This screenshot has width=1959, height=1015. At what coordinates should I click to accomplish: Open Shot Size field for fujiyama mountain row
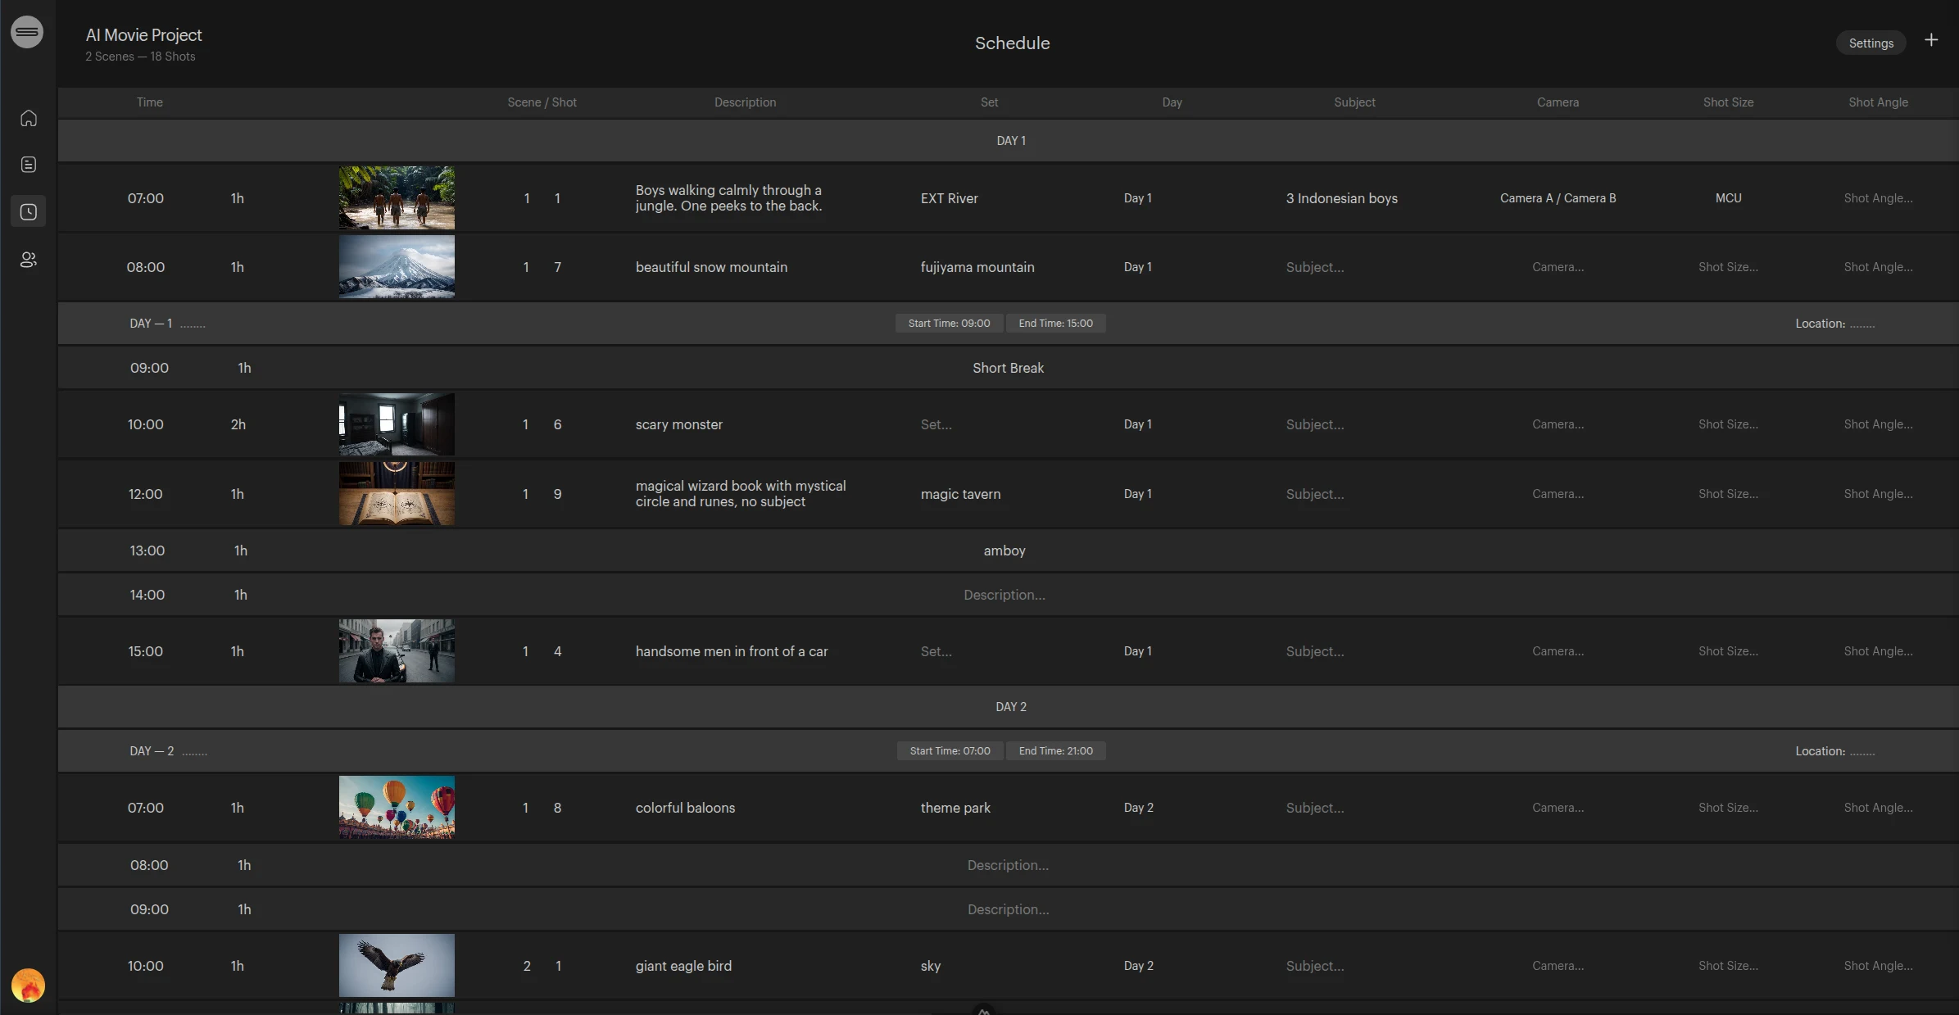click(1728, 267)
